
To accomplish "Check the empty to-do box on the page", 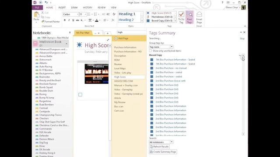I will pyautogui.click(x=80, y=95).
